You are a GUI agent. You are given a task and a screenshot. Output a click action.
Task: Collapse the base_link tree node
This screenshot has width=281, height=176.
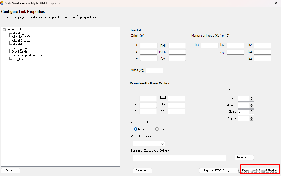point(4,29)
